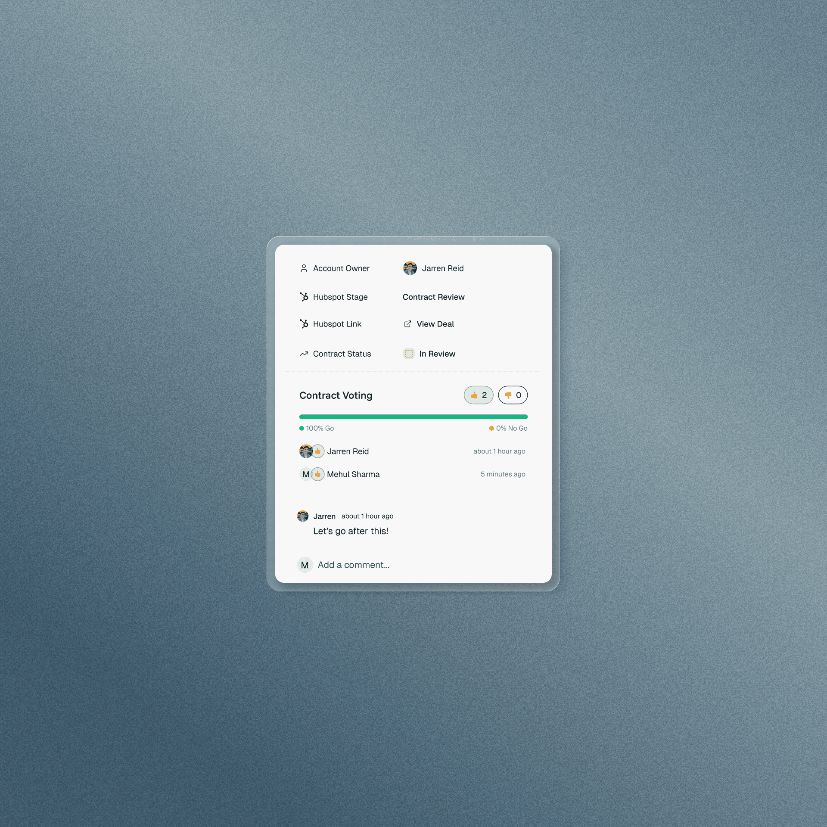Click Jarren's avatar on the comment

pyautogui.click(x=303, y=516)
